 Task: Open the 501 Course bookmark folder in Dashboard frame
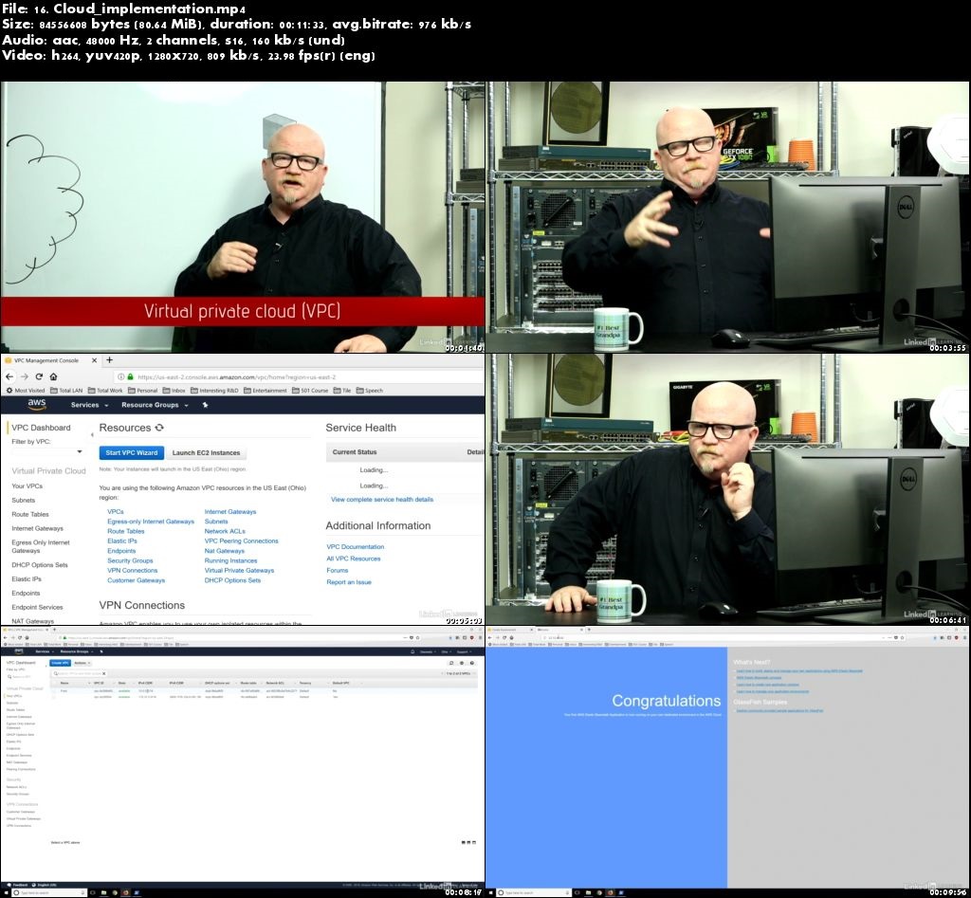[x=310, y=391]
